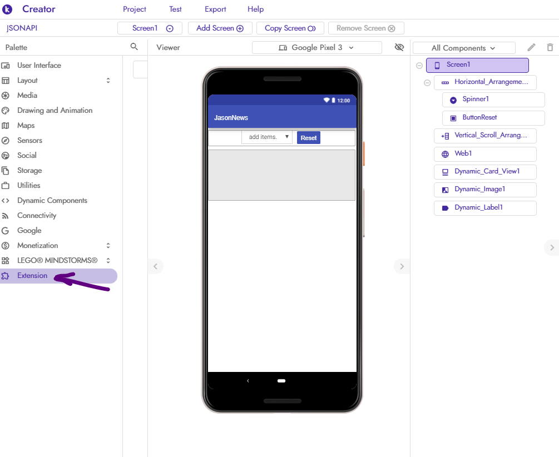This screenshot has width=559, height=457.
Task: Click the Monetization dollar icon
Action: click(x=6, y=246)
